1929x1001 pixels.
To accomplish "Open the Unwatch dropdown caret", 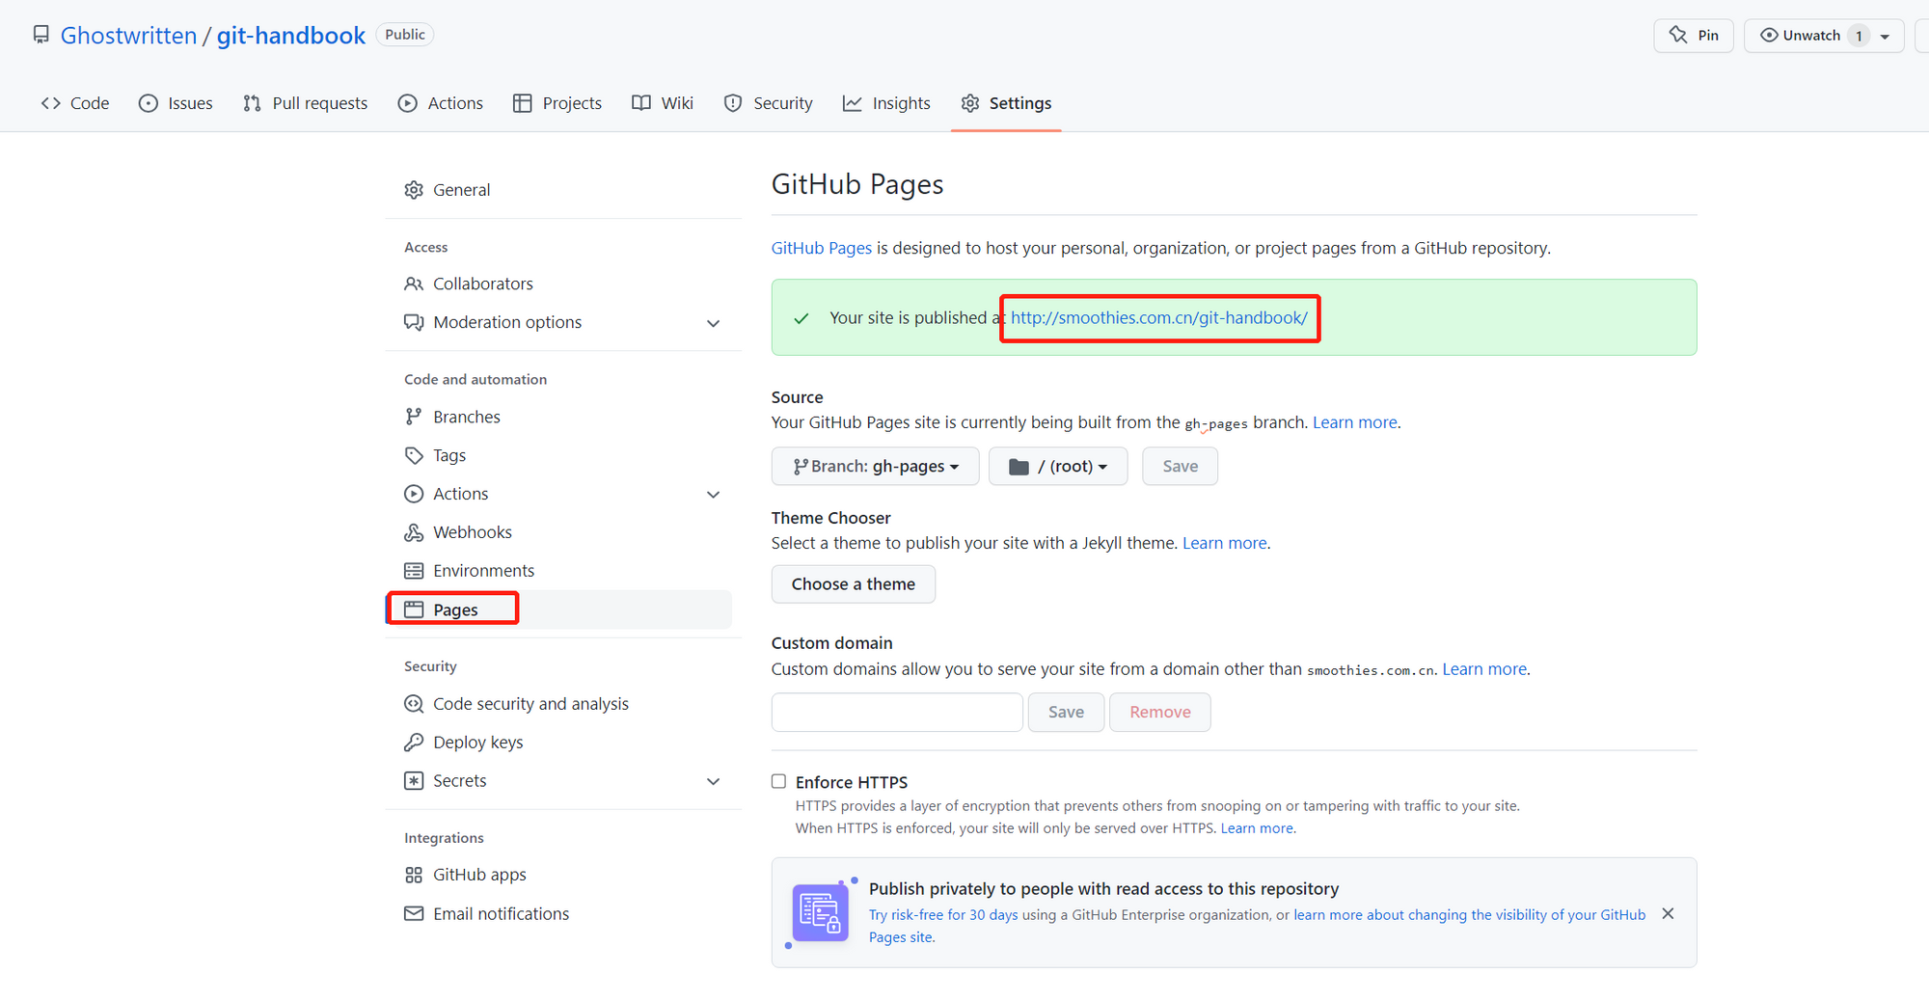I will pos(1885,37).
